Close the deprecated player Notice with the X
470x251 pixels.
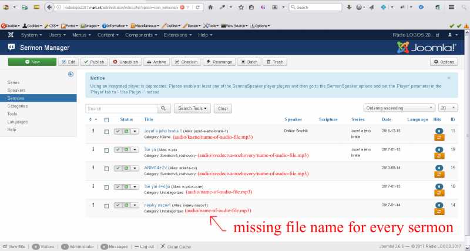449,78
